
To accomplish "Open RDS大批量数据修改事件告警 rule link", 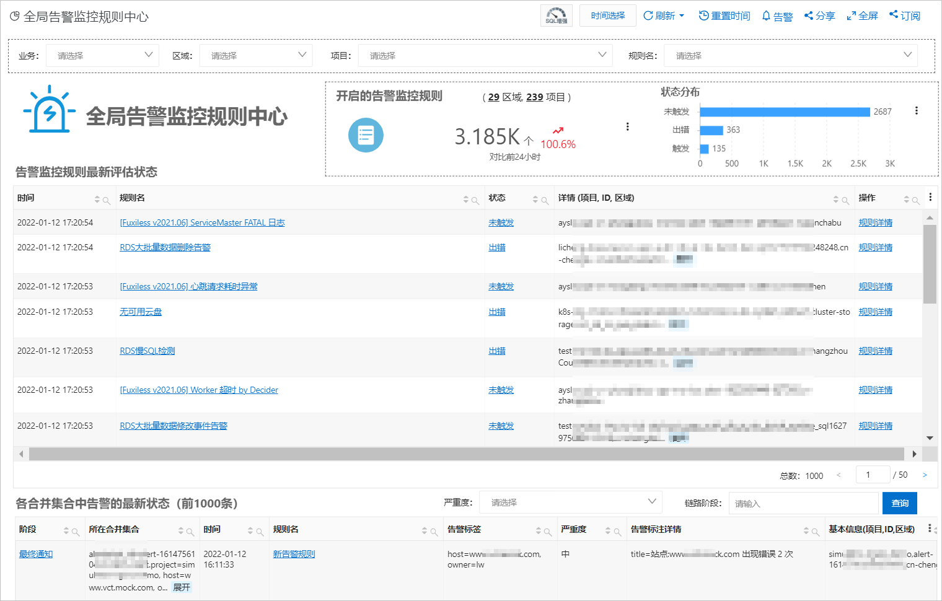I will 174,426.
